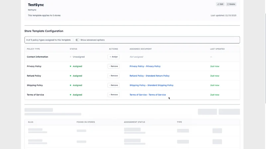Click the Last Updated column header
Image resolution: width=266 pixels, height=149 pixels.
click(217, 49)
